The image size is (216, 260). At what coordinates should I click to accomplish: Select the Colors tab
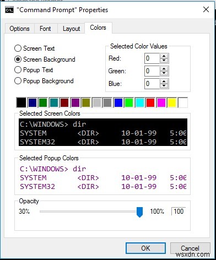98,28
